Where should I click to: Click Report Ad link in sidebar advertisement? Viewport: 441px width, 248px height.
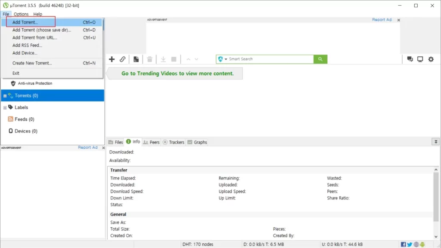[x=88, y=147]
